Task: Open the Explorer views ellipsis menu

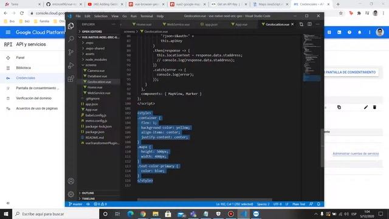Action: coord(114,24)
